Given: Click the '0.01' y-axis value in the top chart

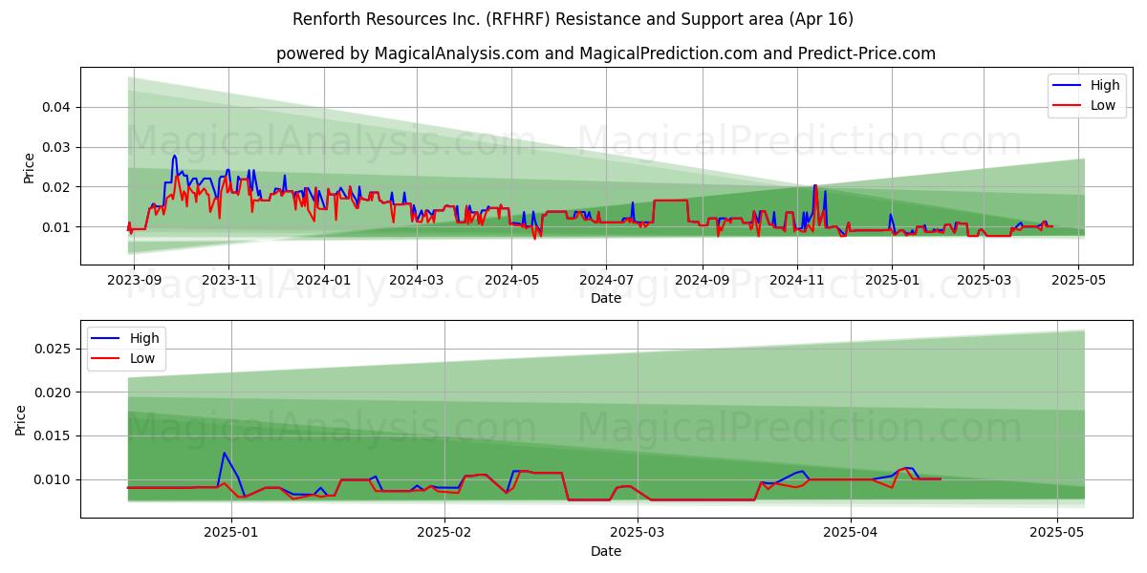Looking at the screenshot, I should pyautogui.click(x=56, y=227).
